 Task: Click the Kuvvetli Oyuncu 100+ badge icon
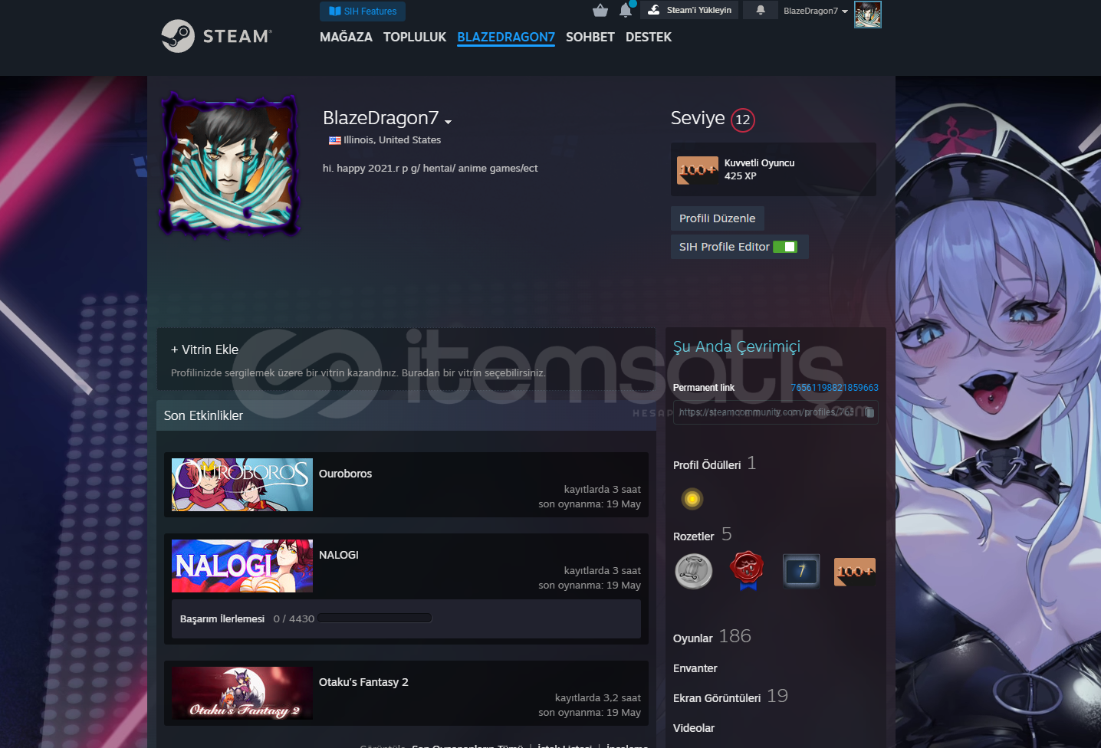(x=698, y=170)
